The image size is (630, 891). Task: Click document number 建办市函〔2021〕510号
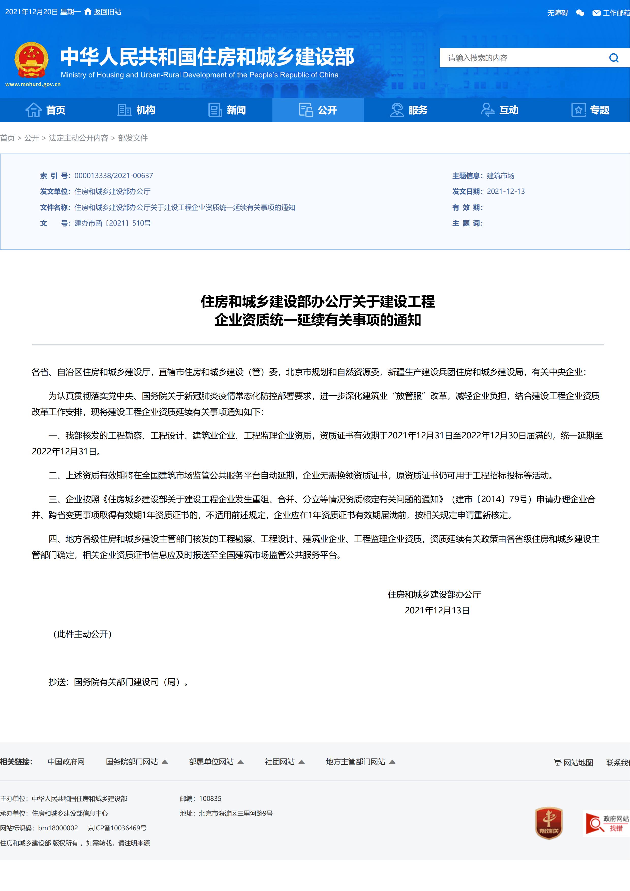click(113, 223)
